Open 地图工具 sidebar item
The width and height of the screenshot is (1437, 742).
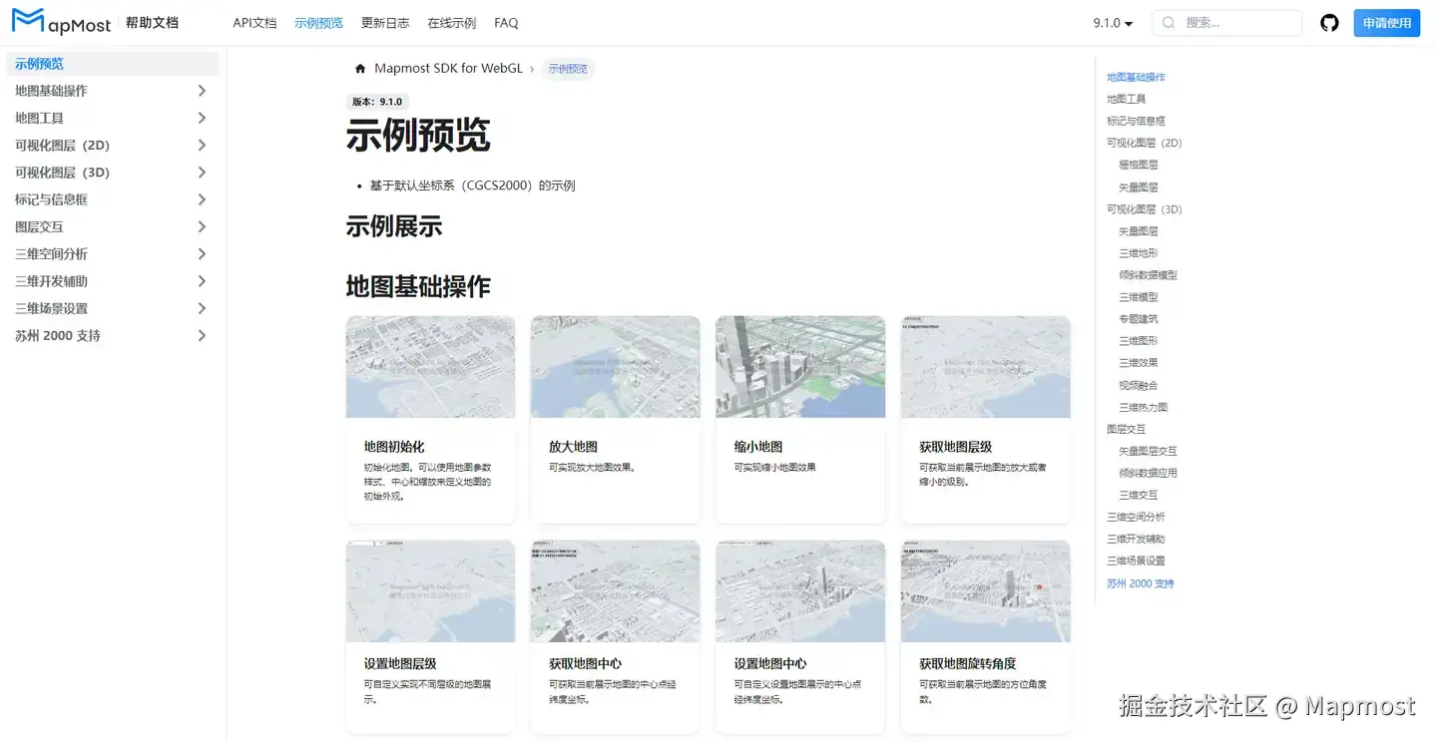point(40,118)
